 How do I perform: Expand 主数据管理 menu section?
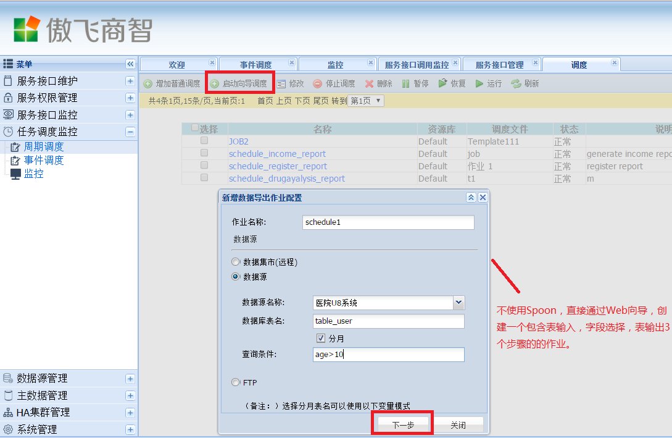tap(130, 395)
